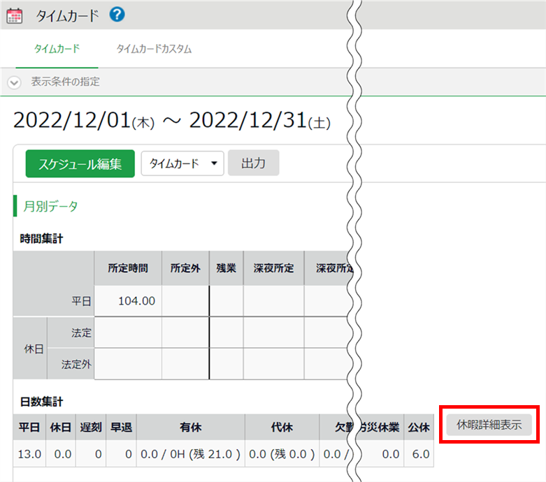Click the 2022/12/01 to 2022/12/31 date range heading
The height and width of the screenshot is (482, 546).
172,122
